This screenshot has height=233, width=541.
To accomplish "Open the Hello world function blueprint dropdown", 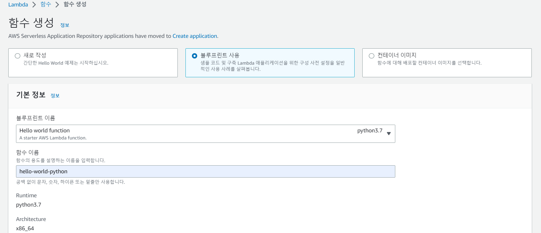I will 205,134.
